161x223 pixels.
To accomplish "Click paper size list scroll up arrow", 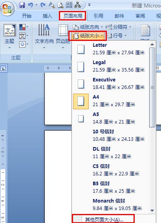I will [x=152, y=44].
